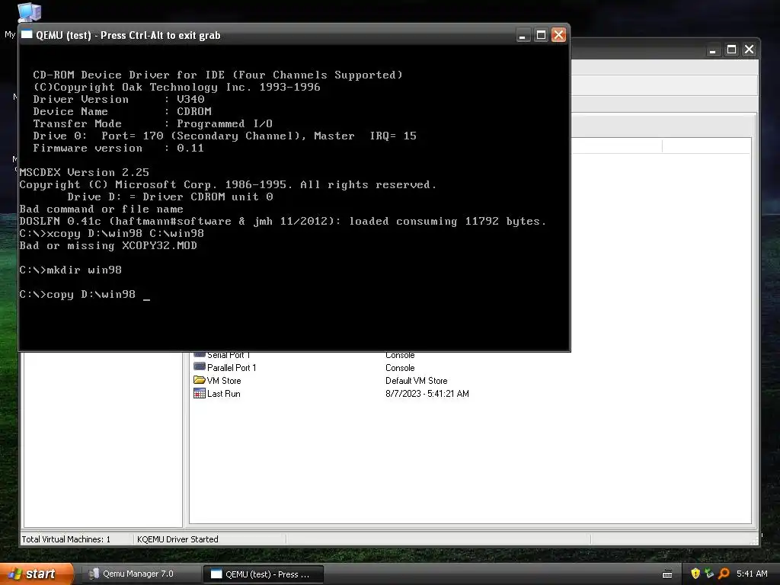Screen dimensions: 780x585
Task: Minimize the Qemu Manager window
Action: (713, 50)
